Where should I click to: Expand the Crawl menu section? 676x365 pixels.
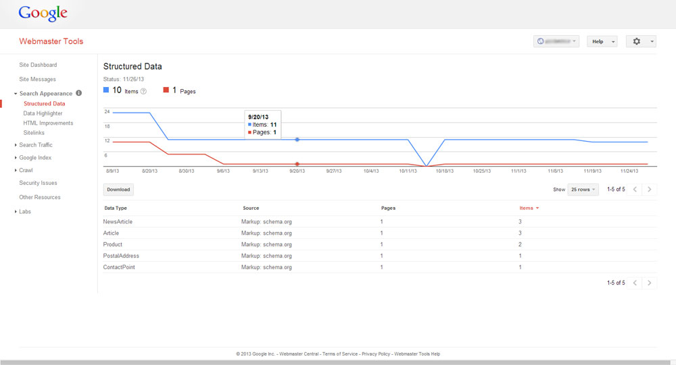(26, 171)
